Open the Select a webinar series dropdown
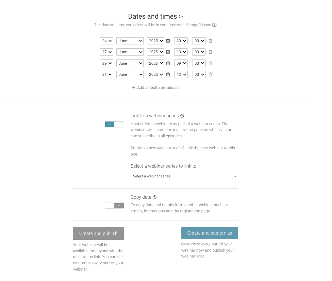Screen dimensions: 332x281 tap(184, 176)
